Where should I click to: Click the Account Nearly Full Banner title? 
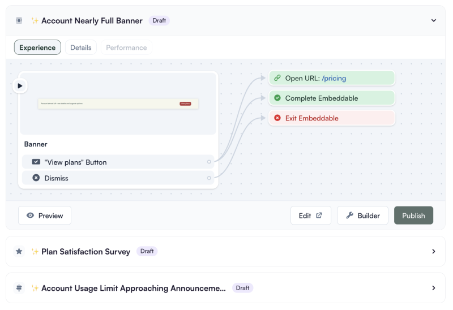click(92, 21)
